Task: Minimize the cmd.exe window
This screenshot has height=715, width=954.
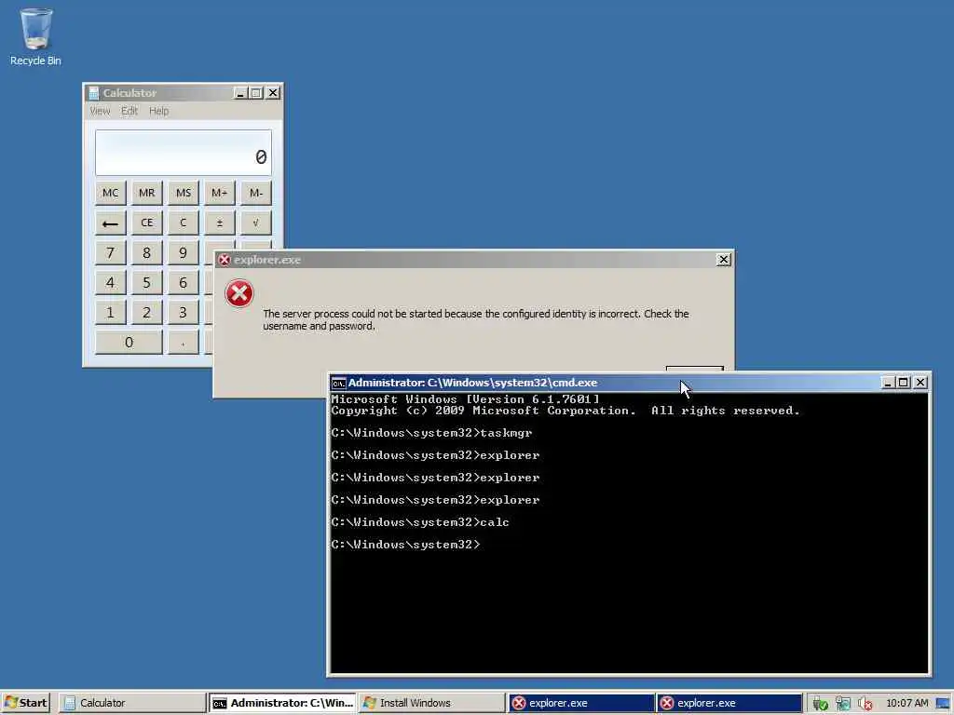Action: point(887,383)
